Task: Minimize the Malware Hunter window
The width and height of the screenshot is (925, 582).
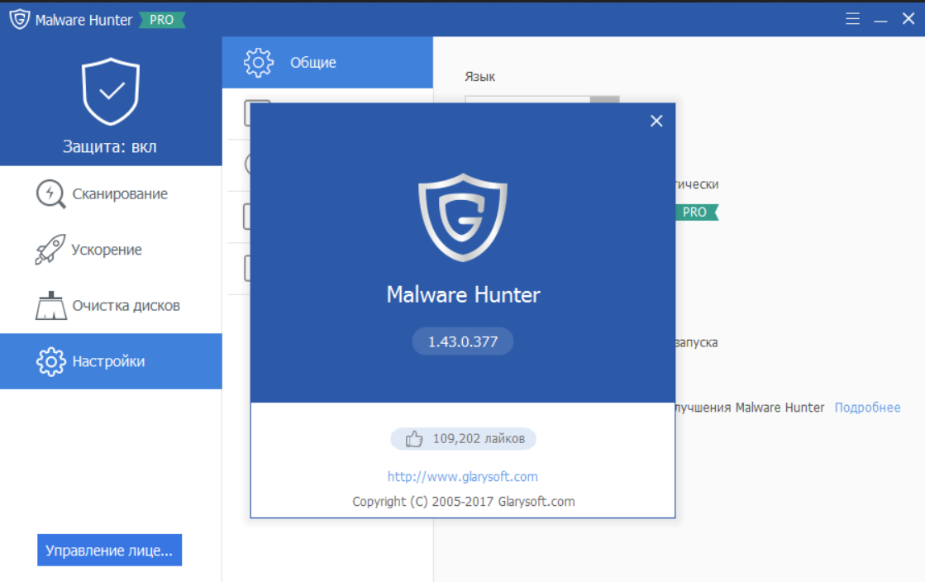Action: 880,20
